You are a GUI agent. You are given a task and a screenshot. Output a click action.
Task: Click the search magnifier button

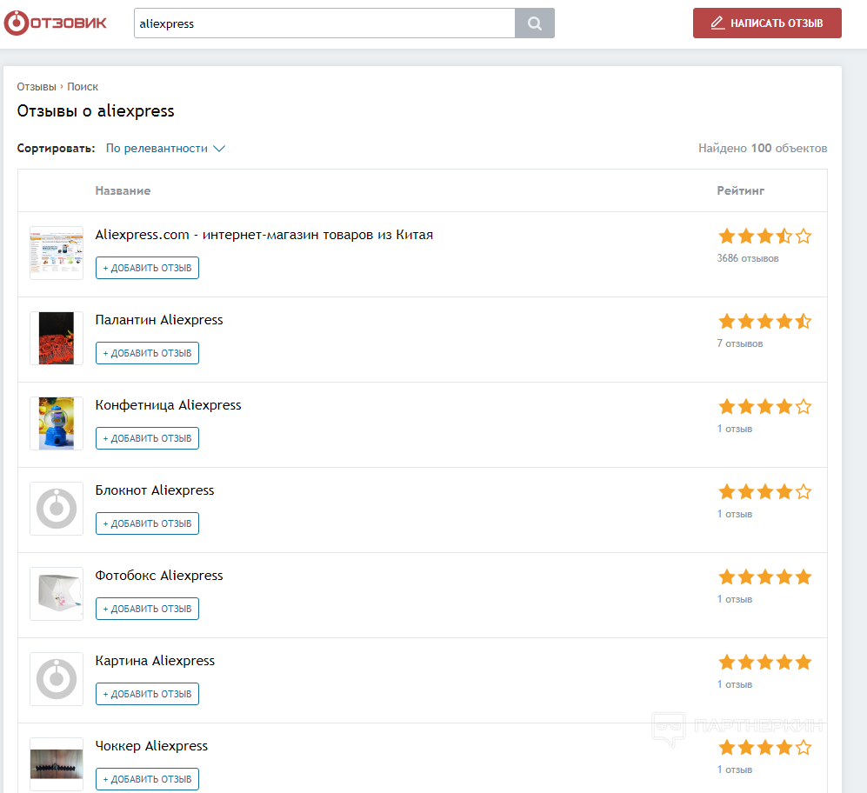(x=535, y=23)
